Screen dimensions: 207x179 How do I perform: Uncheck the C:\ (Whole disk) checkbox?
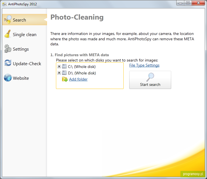click(59, 66)
